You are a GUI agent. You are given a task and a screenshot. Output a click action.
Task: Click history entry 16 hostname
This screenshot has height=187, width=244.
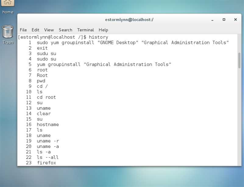(42, 124)
